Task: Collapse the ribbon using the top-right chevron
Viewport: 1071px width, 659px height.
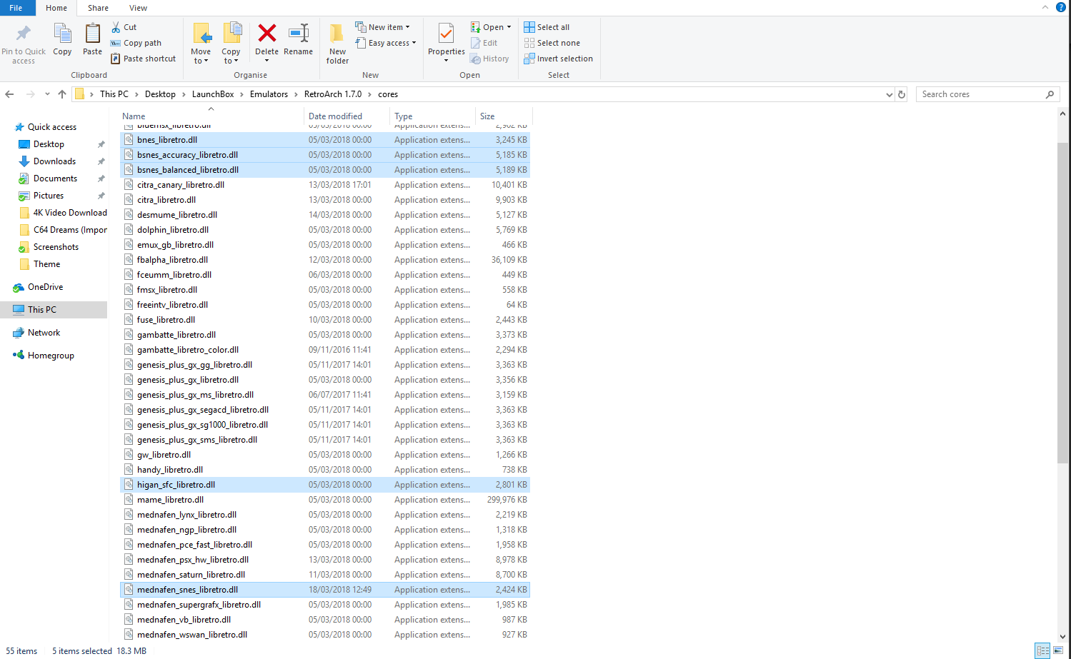Action: pos(1045,7)
